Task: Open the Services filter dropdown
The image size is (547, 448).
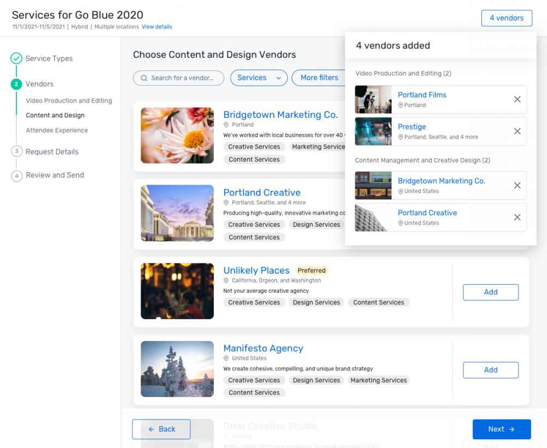Action: (258, 78)
